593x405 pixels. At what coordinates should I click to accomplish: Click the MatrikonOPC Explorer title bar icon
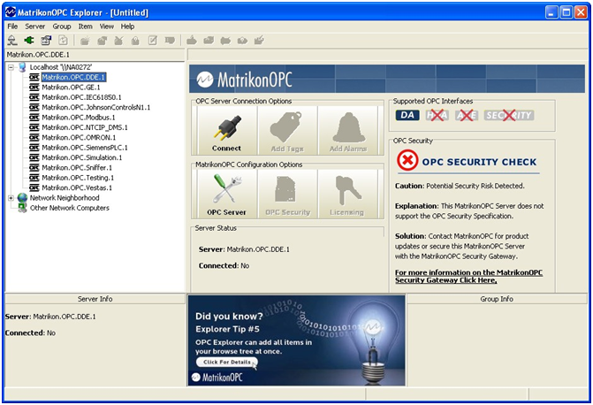click(11, 12)
